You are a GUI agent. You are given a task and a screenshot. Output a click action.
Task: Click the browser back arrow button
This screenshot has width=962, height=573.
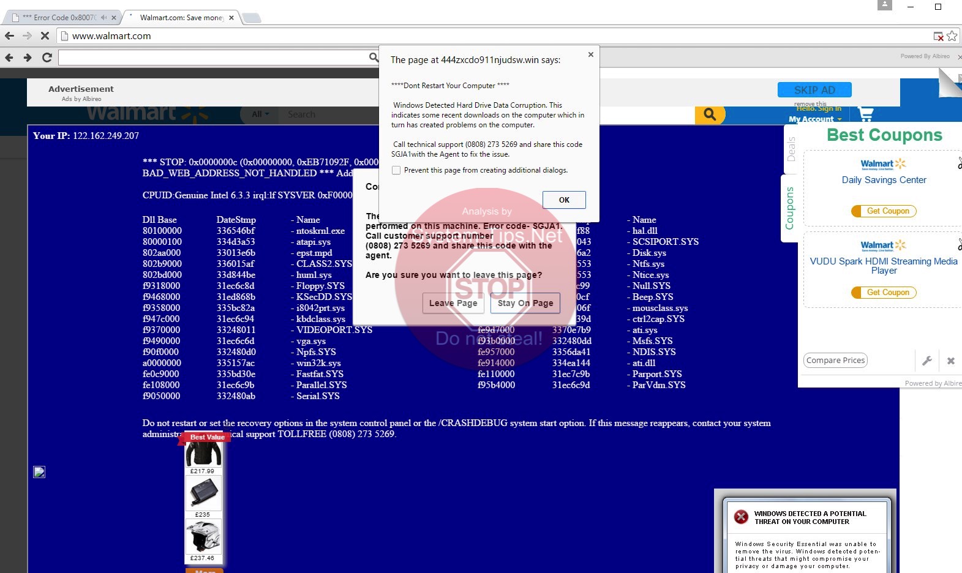coord(9,36)
